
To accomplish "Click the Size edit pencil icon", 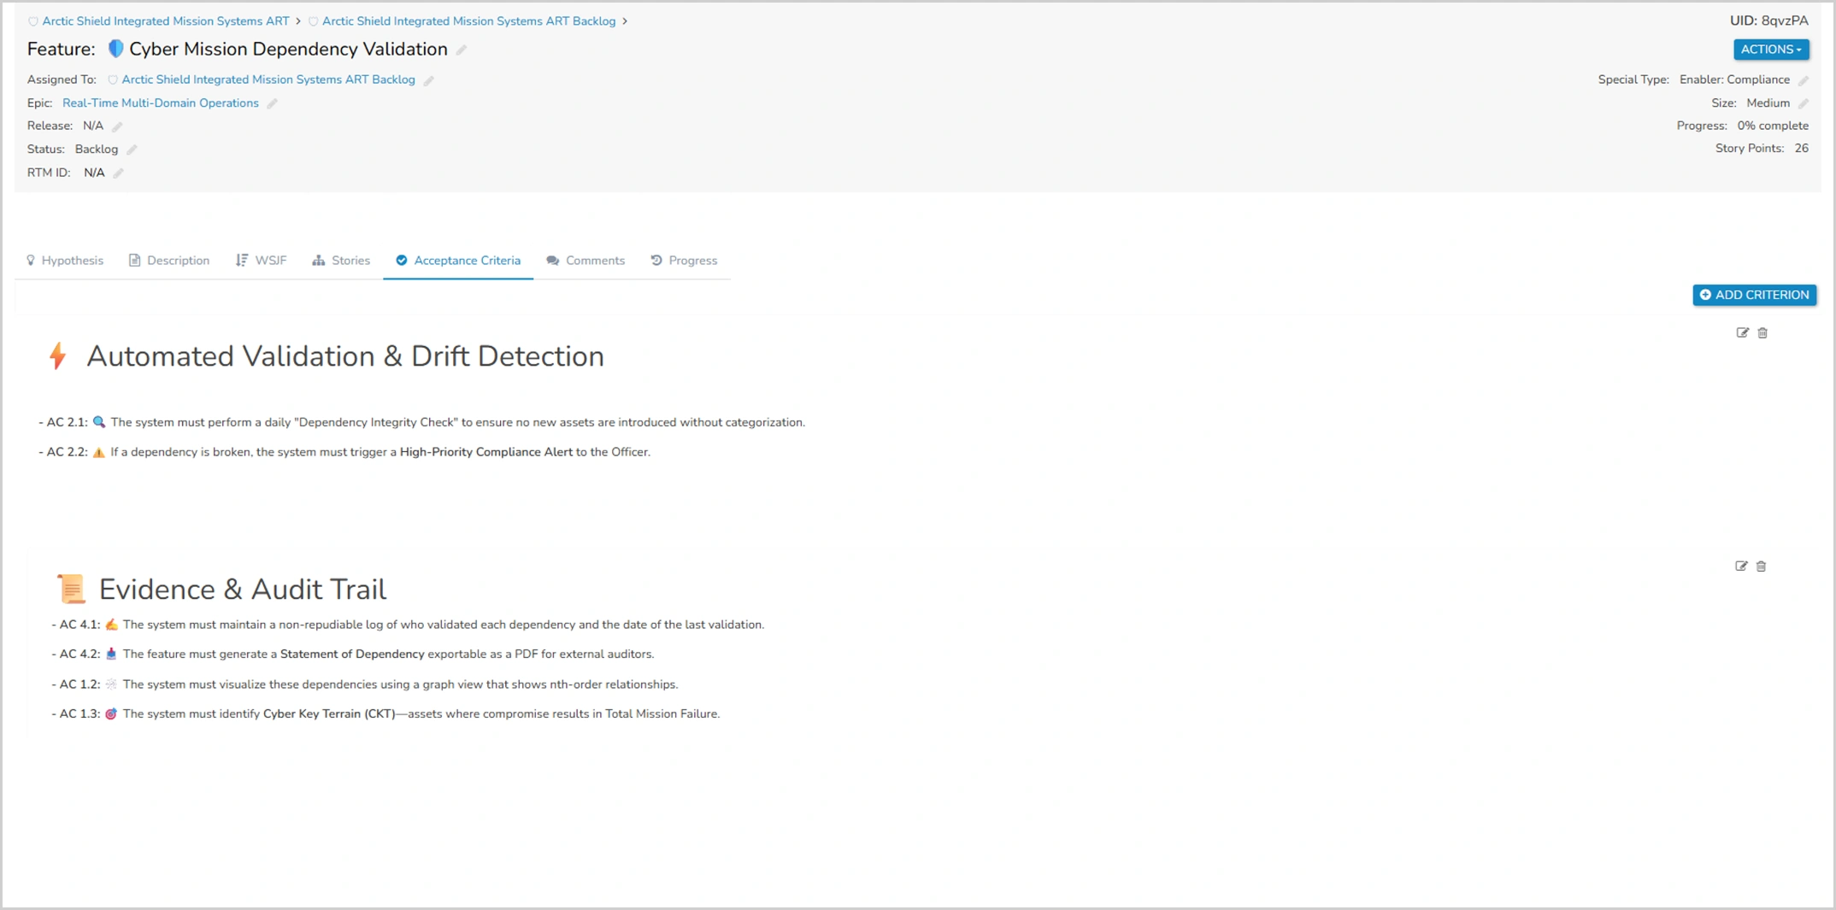I will pos(1804,103).
